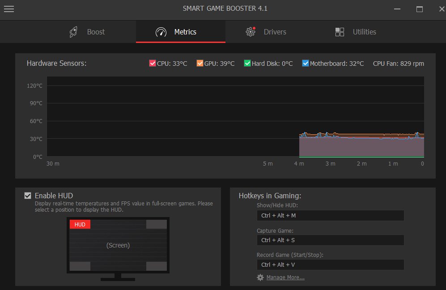Switch to the Boost tab

tap(96, 32)
